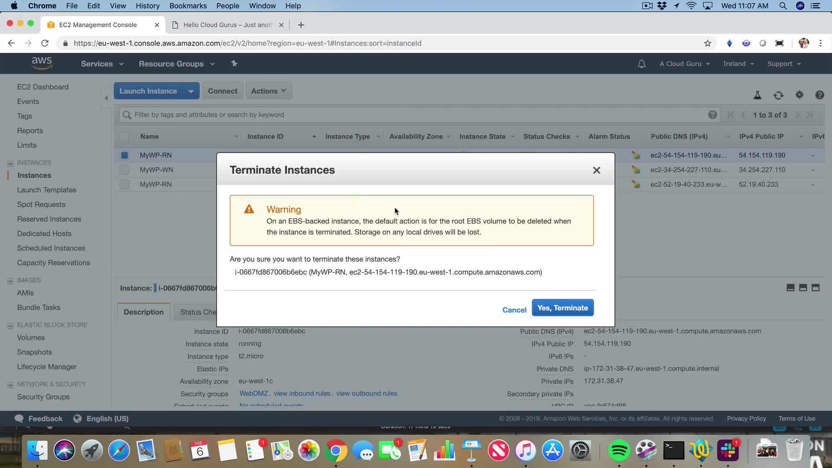Click the help question mark icon

pos(819,95)
